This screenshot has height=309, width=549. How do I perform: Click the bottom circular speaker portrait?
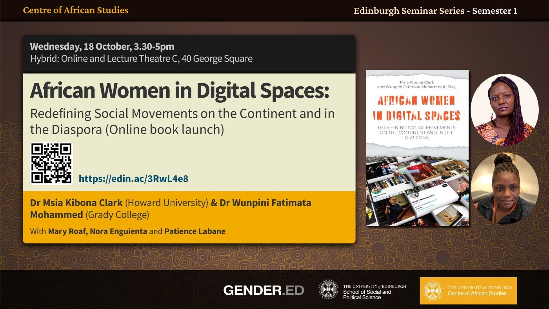(504, 189)
